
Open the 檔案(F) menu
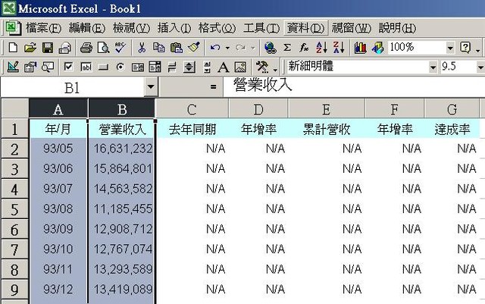[x=43, y=28]
